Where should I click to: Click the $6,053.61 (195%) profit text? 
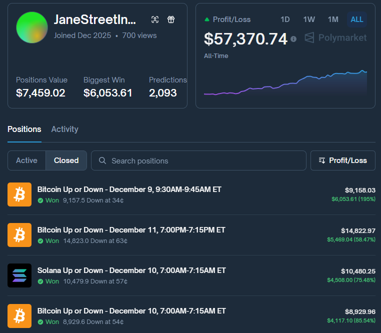click(353, 199)
